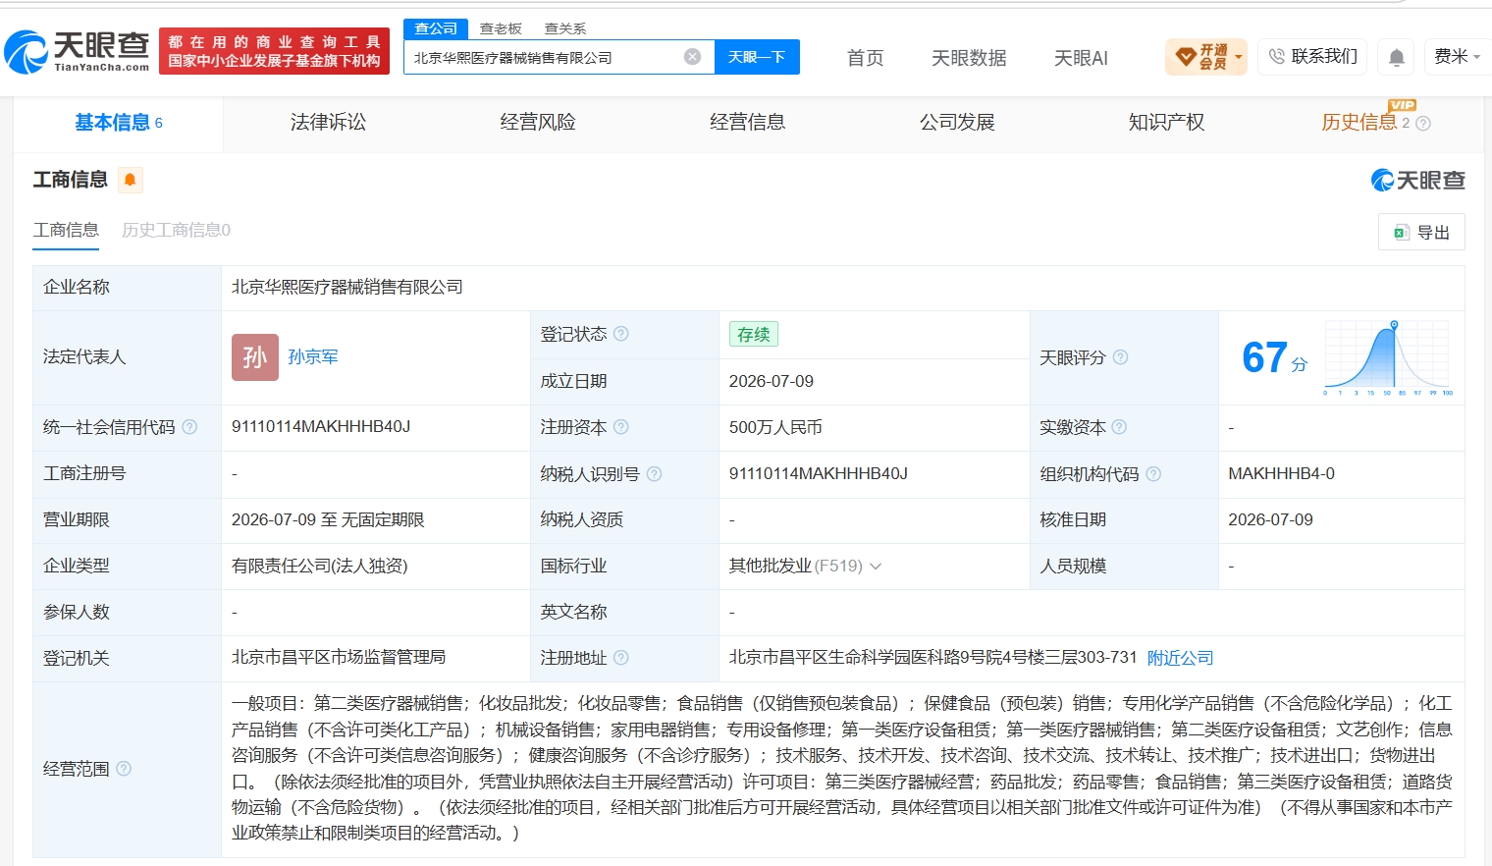Select the 工商信息 sub-tab
This screenshot has height=866, width=1492.
tap(66, 230)
